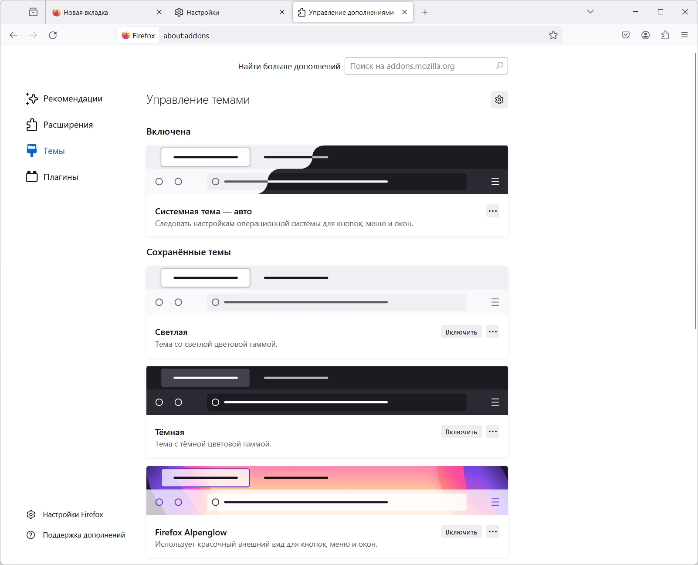Open more options for Системная тема
The height and width of the screenshot is (565, 698).
tap(493, 211)
